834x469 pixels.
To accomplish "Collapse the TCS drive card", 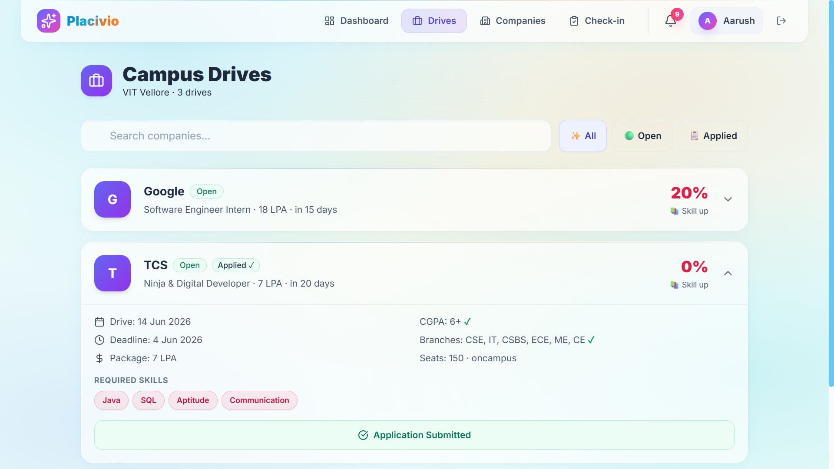I will 728,273.
